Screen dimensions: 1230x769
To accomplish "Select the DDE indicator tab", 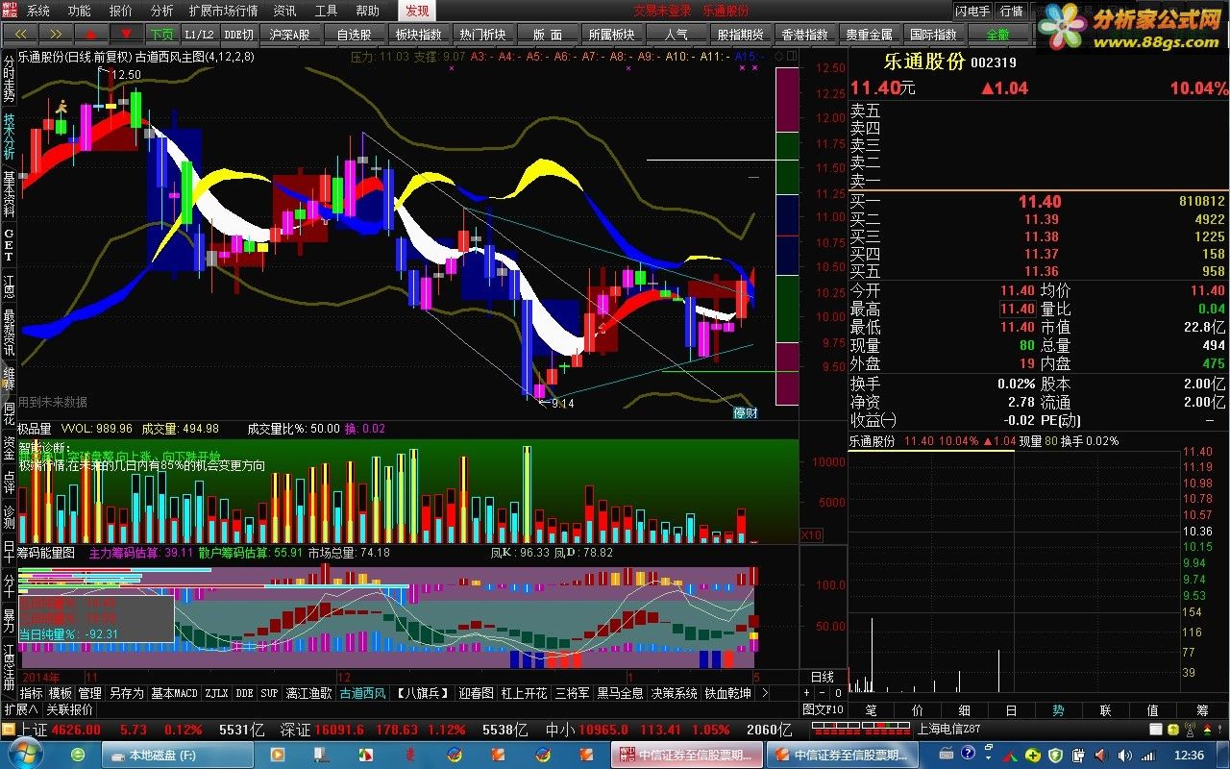I will (244, 693).
